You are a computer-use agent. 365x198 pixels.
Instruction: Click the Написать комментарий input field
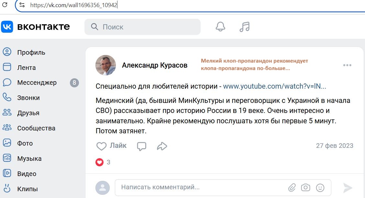(201, 187)
